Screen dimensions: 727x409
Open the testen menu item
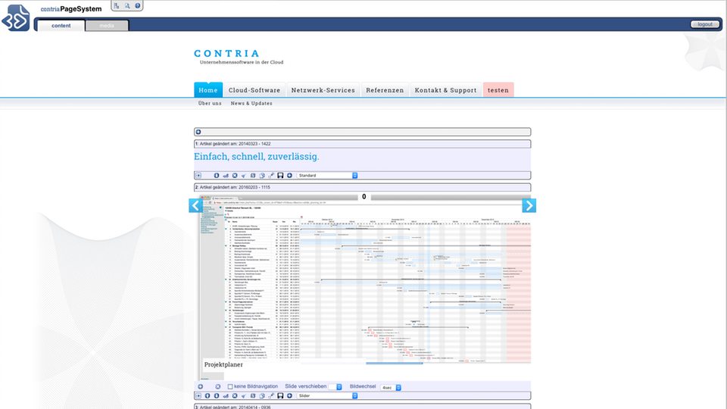[498, 90]
